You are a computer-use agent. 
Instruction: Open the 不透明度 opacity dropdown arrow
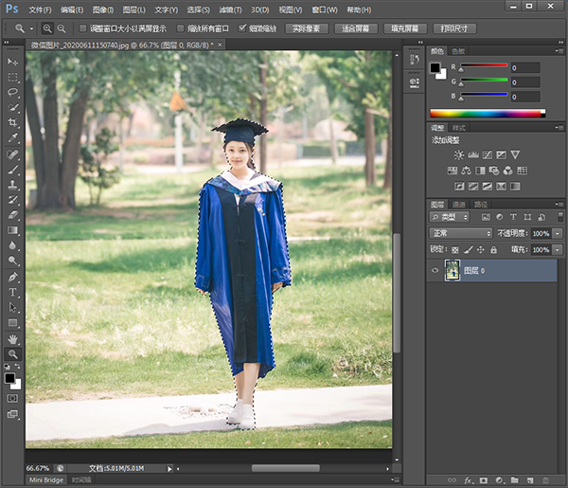pyautogui.click(x=559, y=233)
